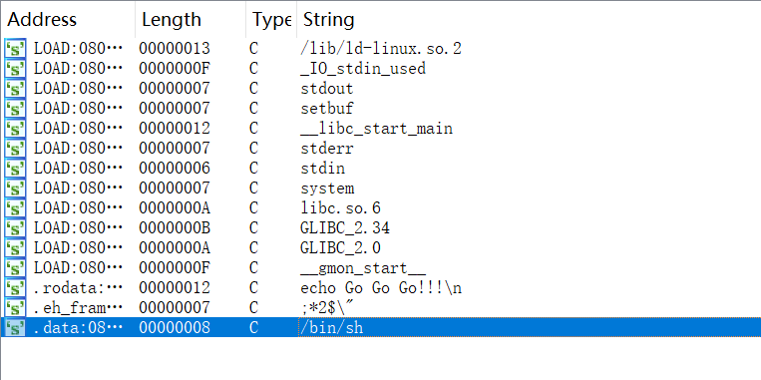
Task: Click the string icon beside echo Go Go Go
Action: [x=15, y=288]
